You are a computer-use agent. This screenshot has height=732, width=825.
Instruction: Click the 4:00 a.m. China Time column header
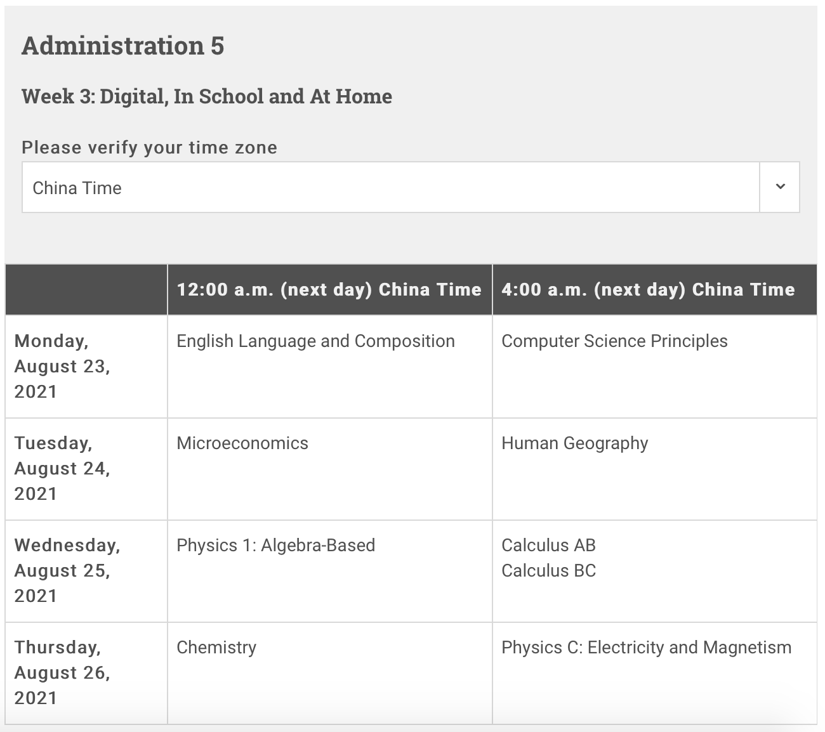pos(648,290)
